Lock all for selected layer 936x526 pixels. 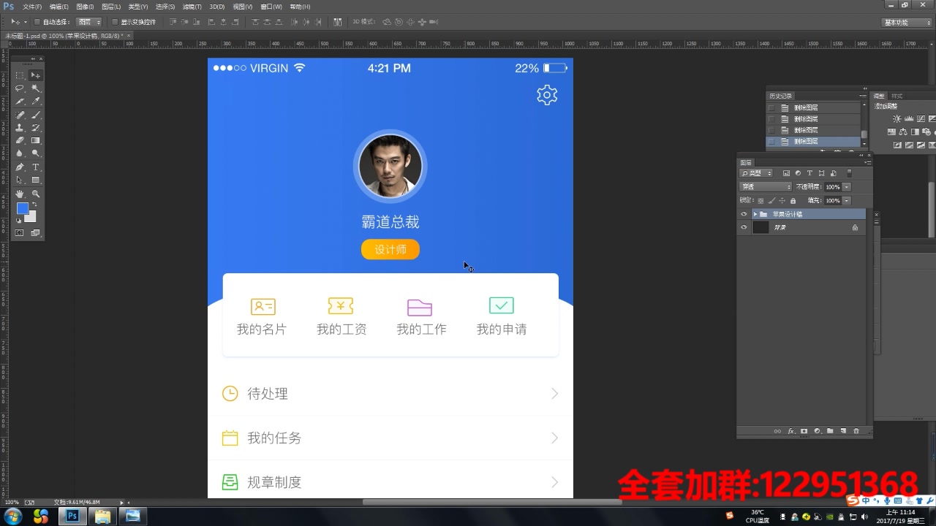793,200
